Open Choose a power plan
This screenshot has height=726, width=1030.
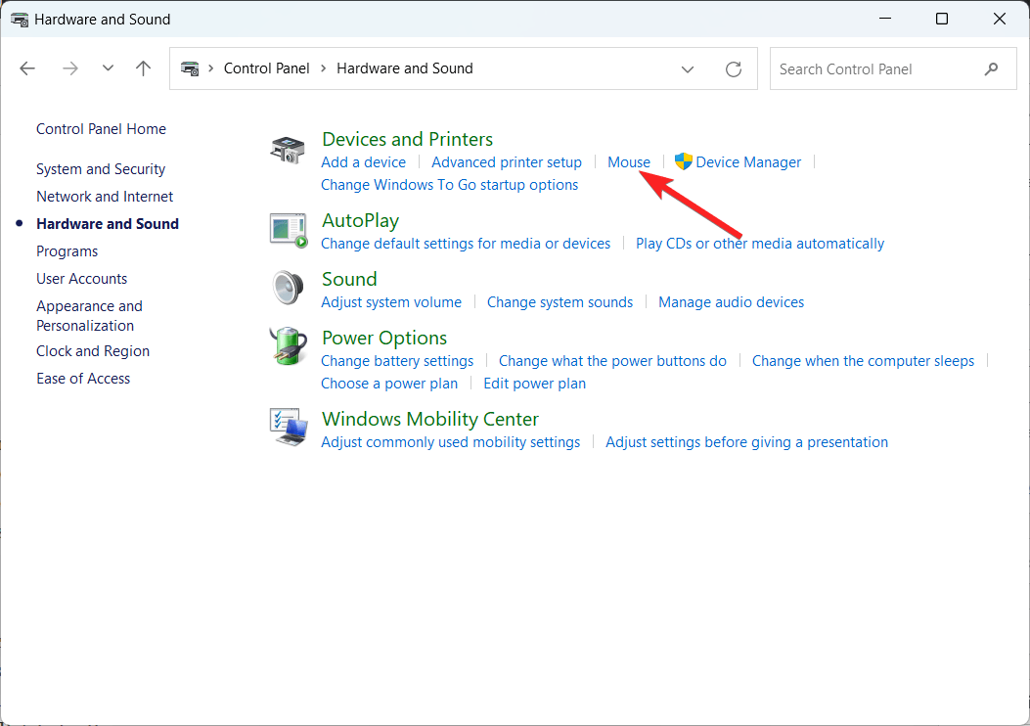coord(389,383)
